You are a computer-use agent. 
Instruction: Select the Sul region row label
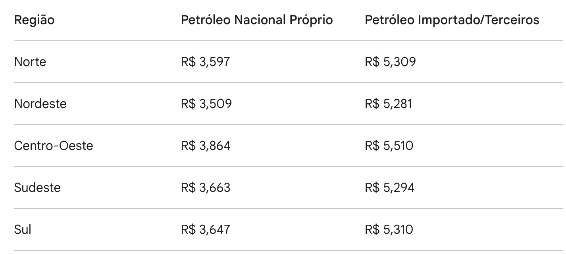pyautogui.click(x=23, y=229)
